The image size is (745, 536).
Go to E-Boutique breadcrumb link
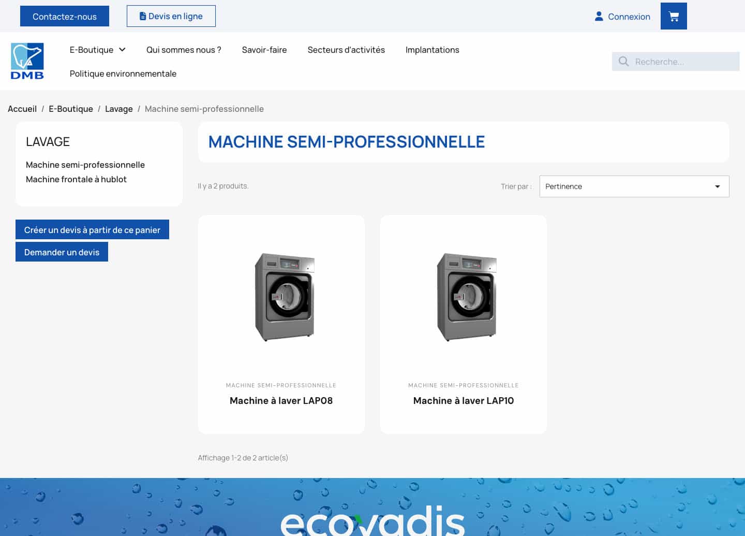coord(71,109)
